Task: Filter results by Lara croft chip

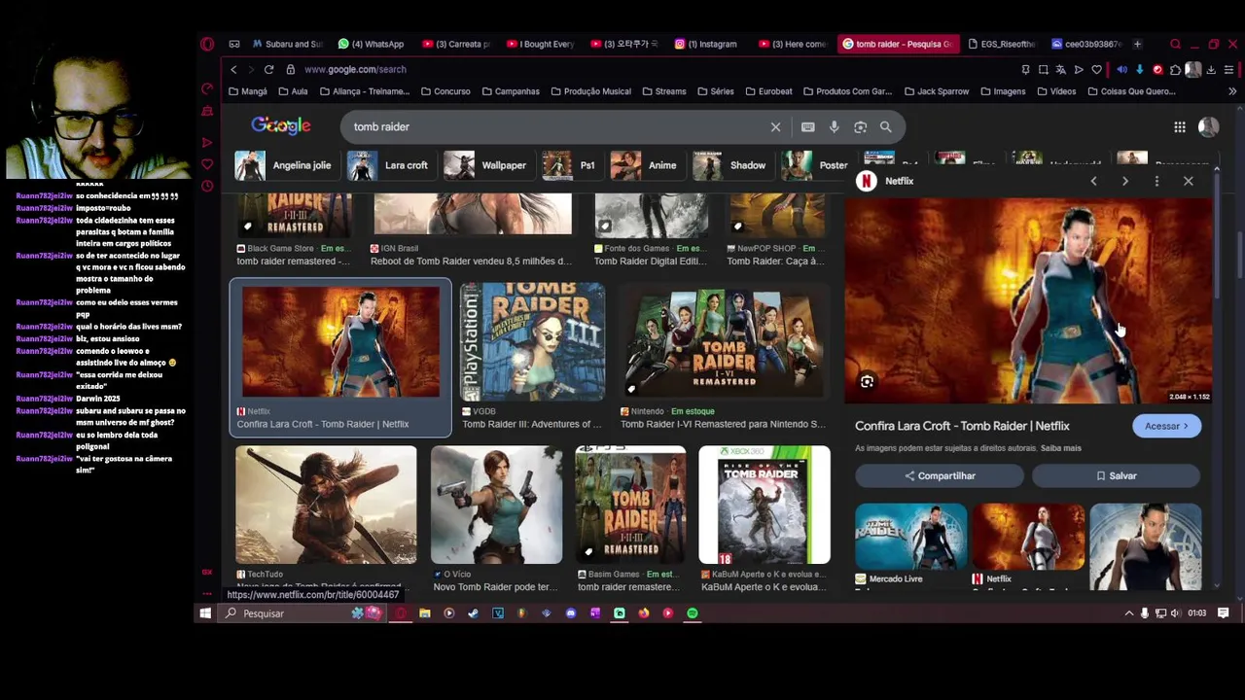Action: click(388, 165)
